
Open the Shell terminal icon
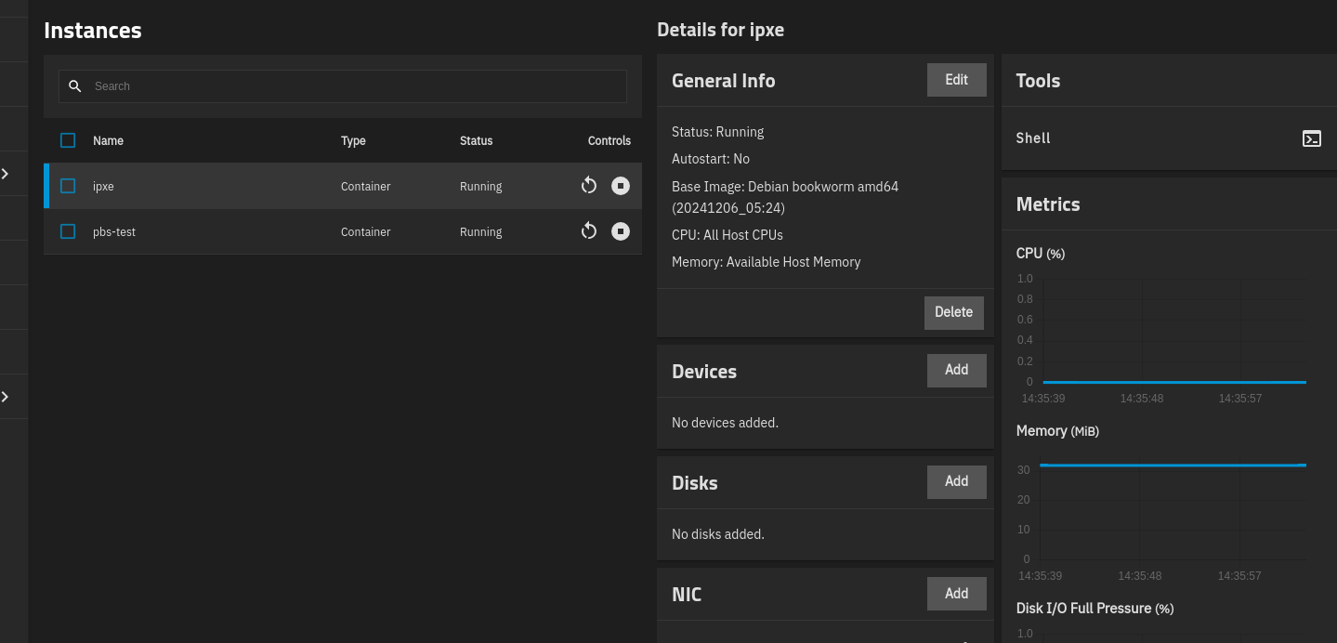click(x=1311, y=138)
